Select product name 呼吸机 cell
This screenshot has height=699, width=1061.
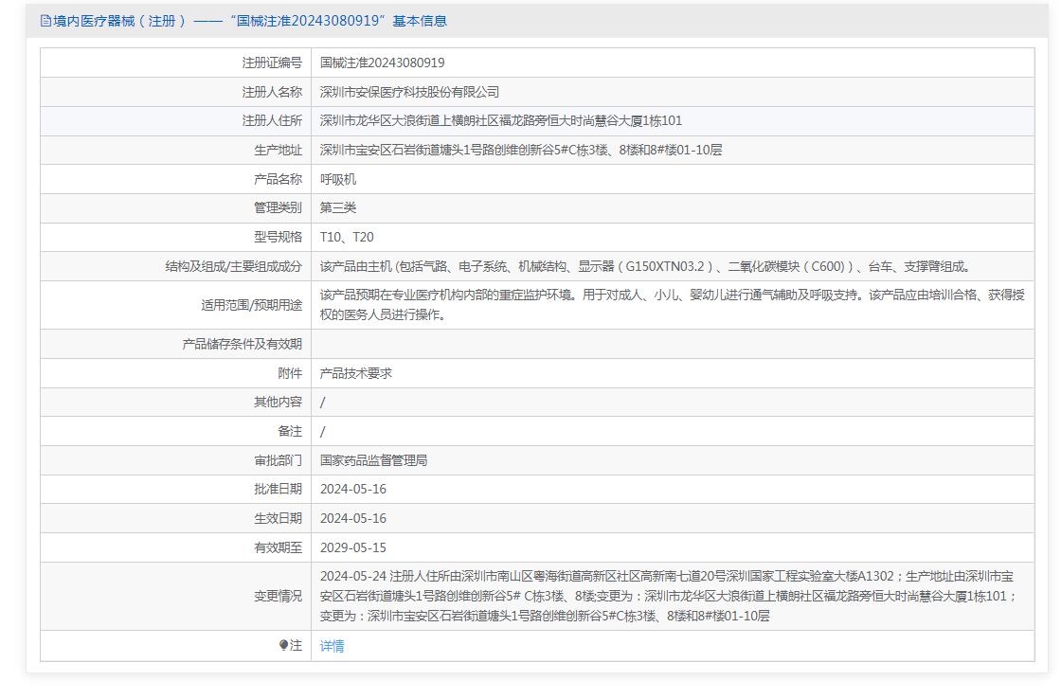pos(338,179)
